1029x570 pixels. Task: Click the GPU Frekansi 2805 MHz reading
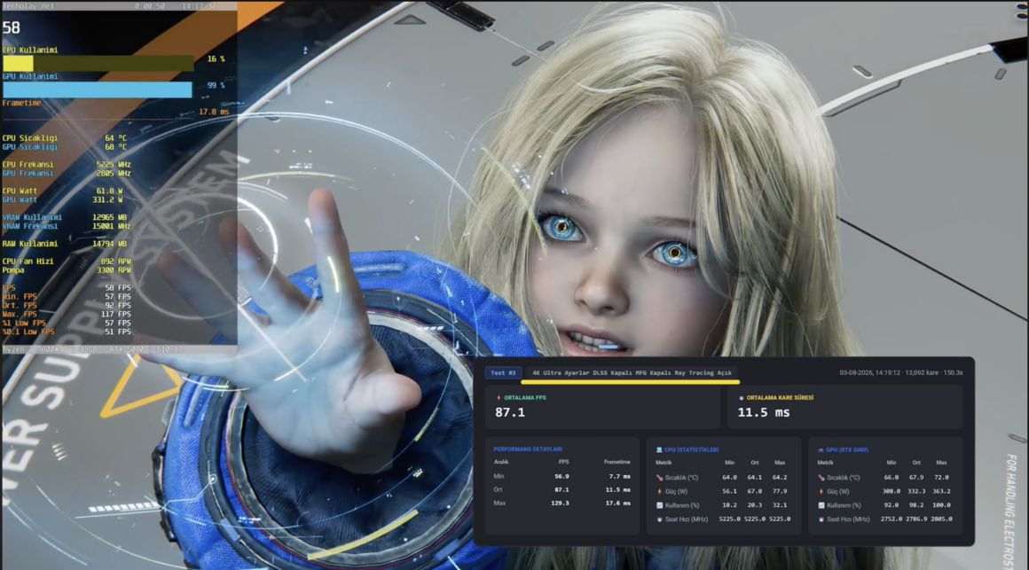tap(114, 173)
